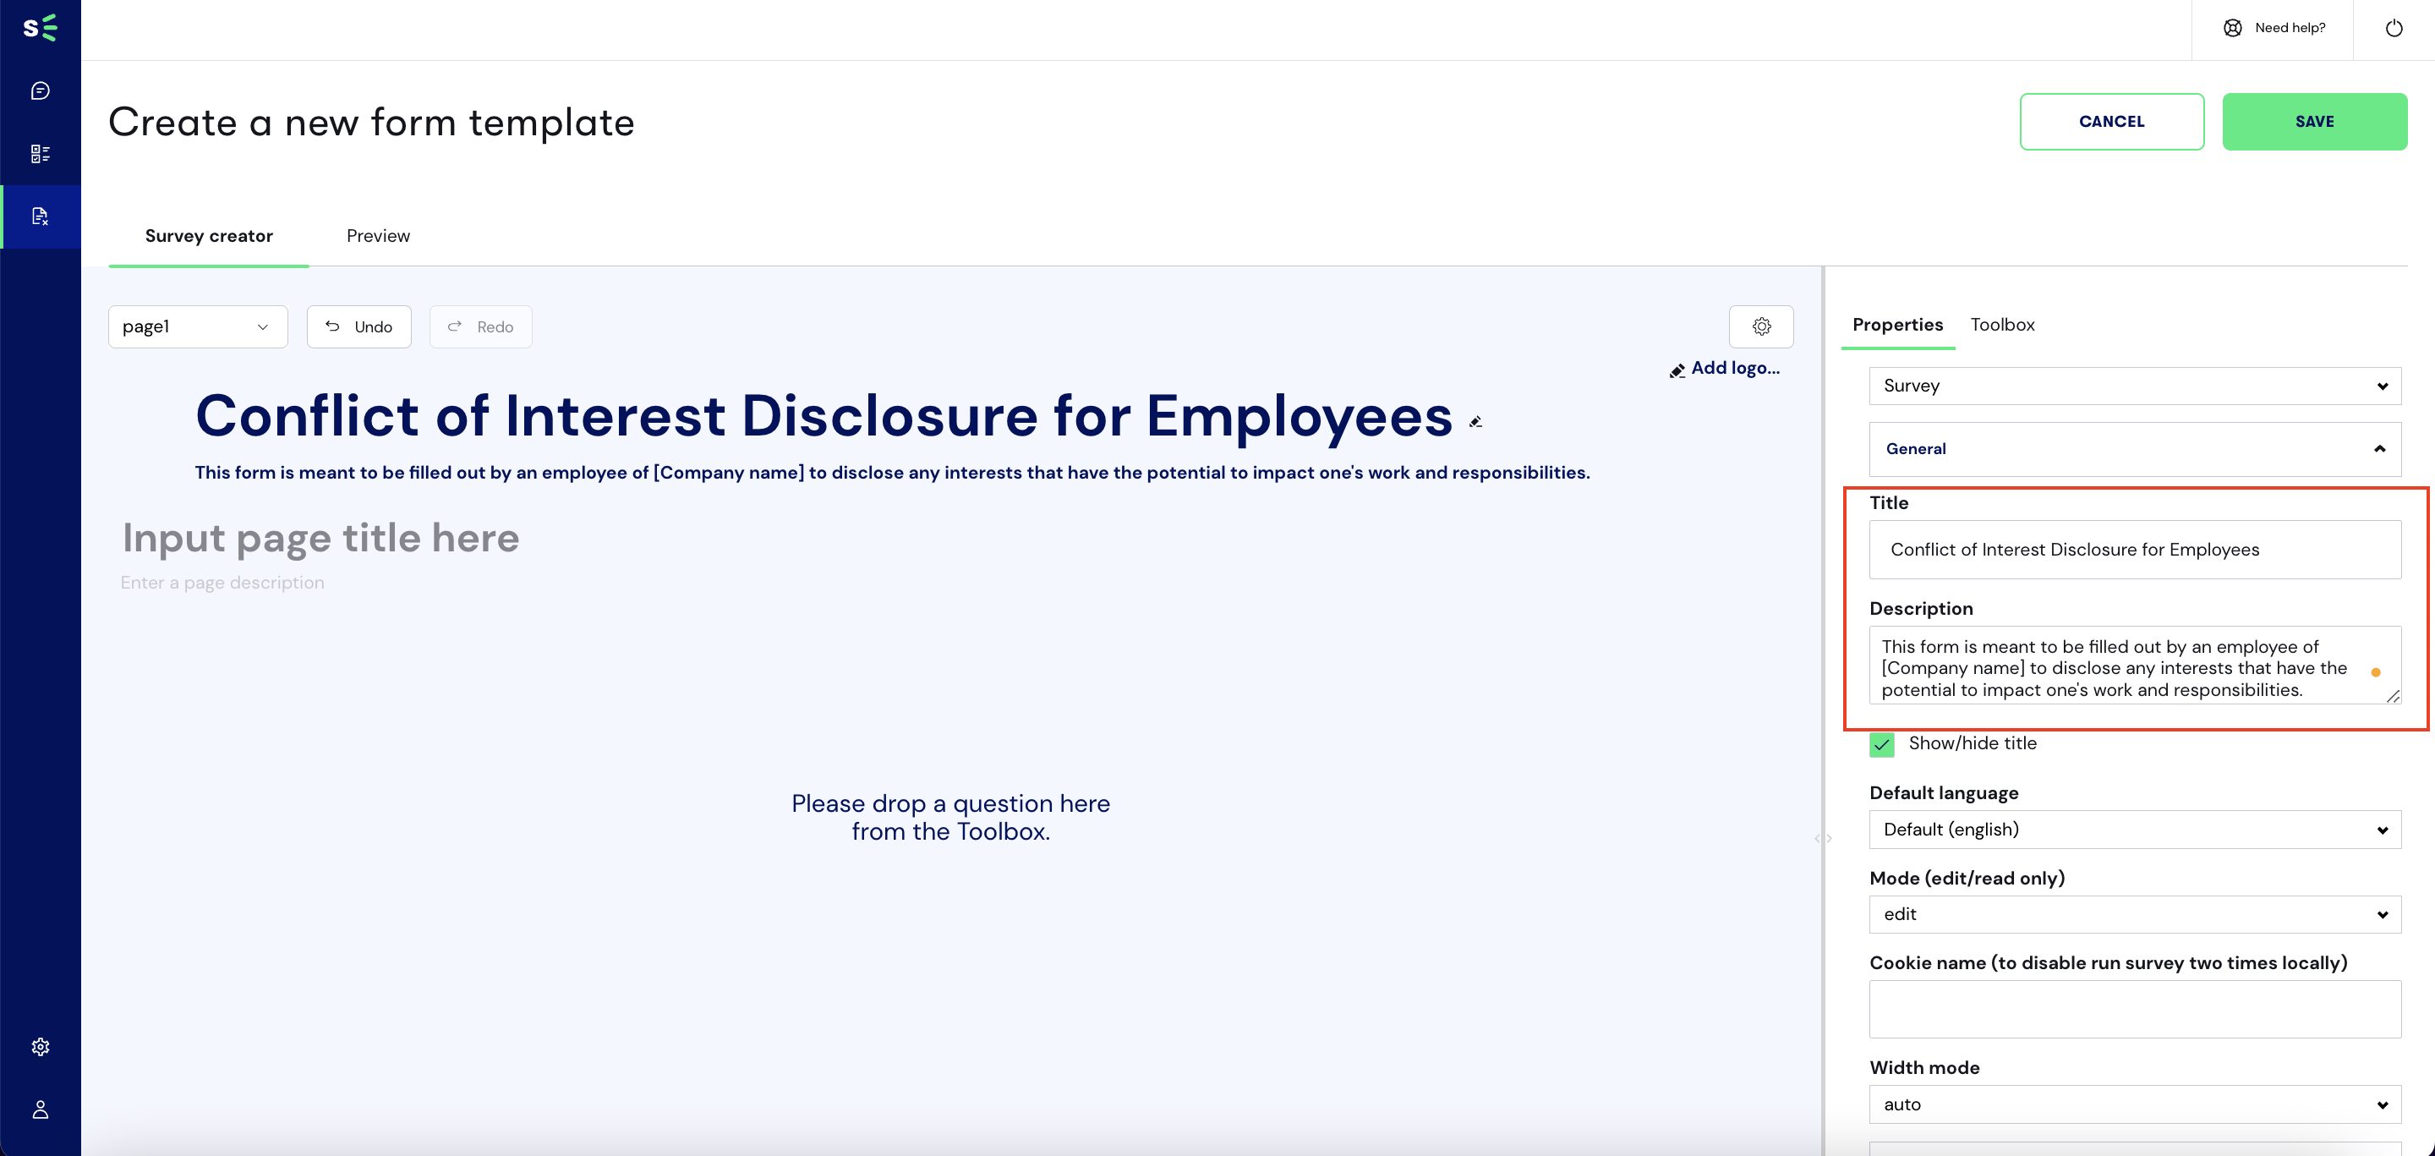
Task: Click the Add logo pencil icon
Action: point(1677,370)
